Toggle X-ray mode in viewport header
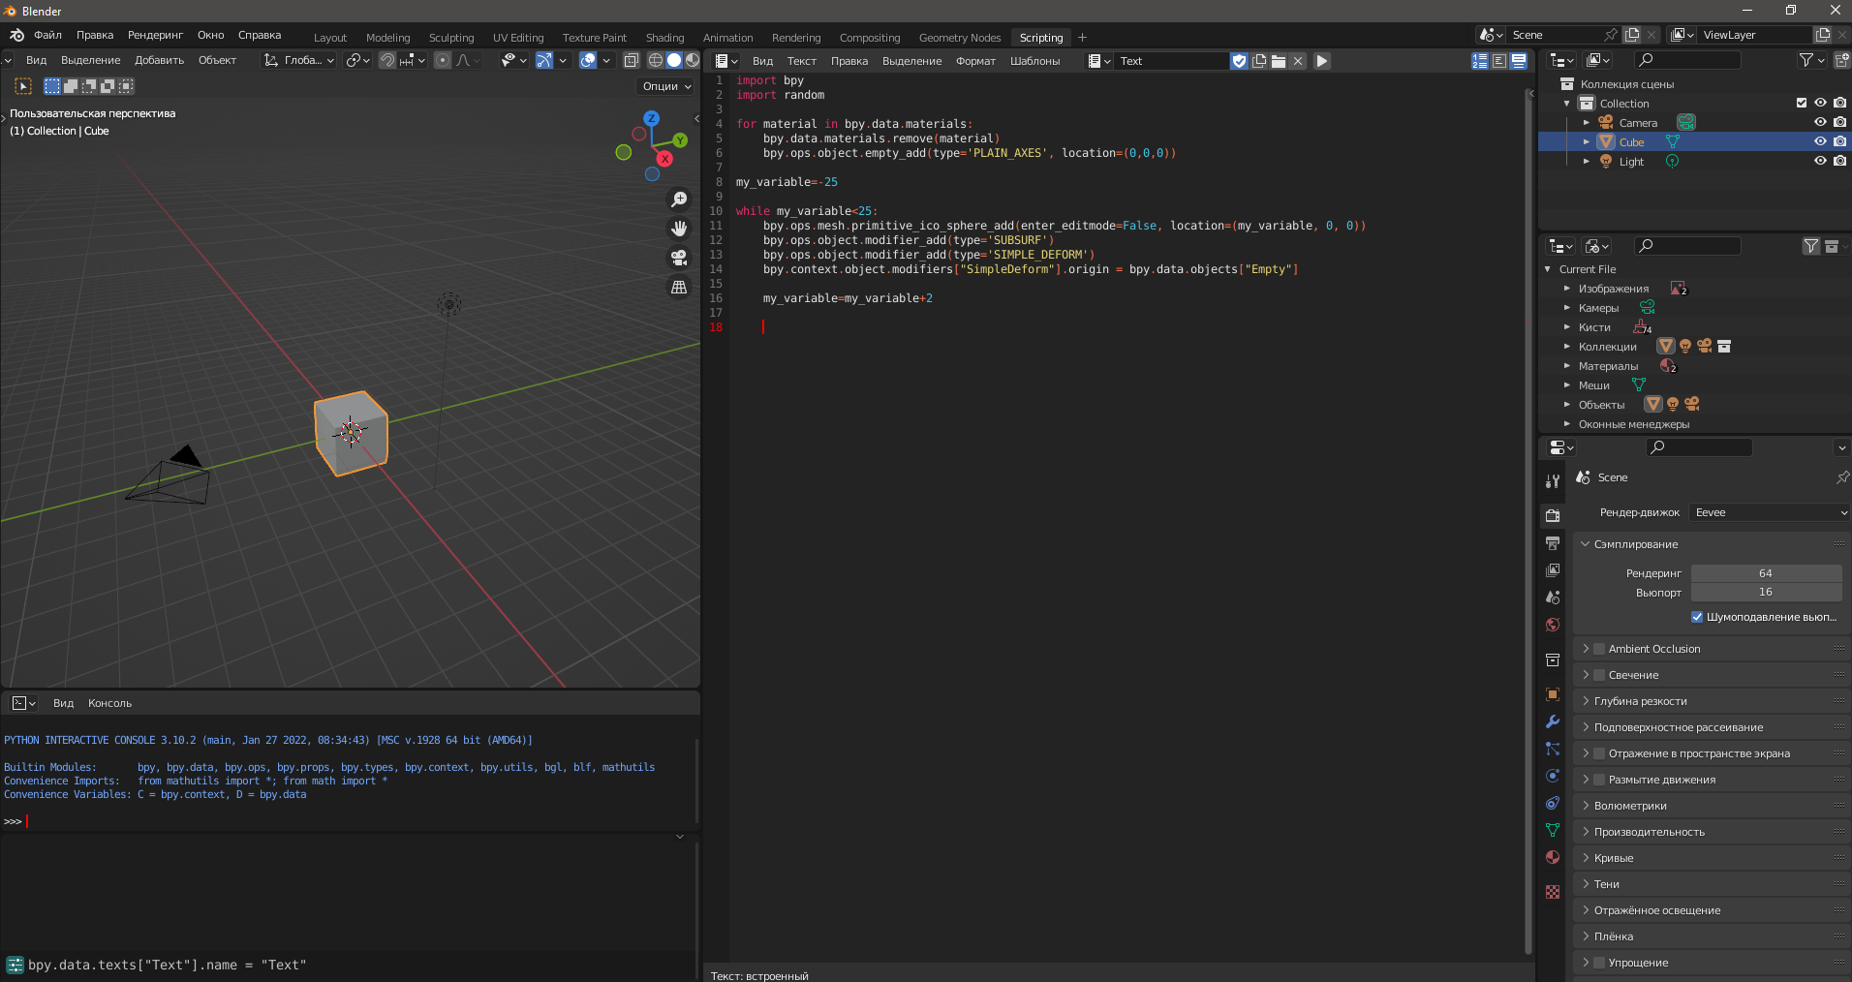This screenshot has width=1852, height=982. pyautogui.click(x=632, y=60)
